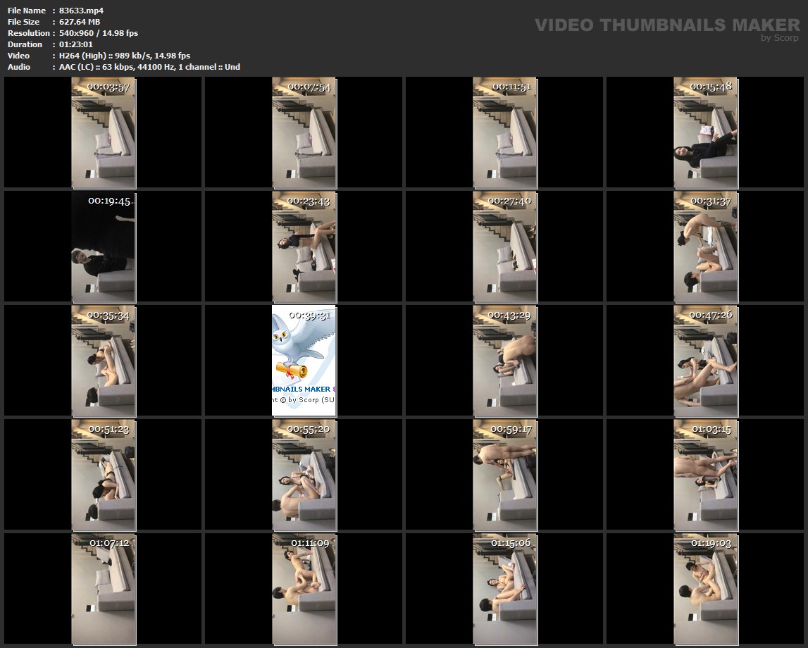Select the thumbnail stamped 00:03:57
The image size is (808, 648).
coord(103,133)
